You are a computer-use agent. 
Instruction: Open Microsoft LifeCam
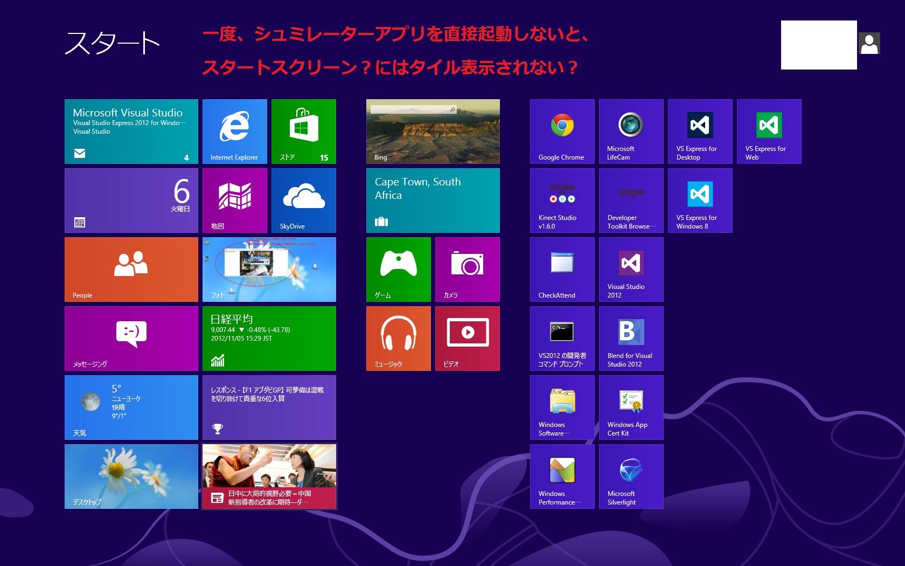tap(631, 132)
